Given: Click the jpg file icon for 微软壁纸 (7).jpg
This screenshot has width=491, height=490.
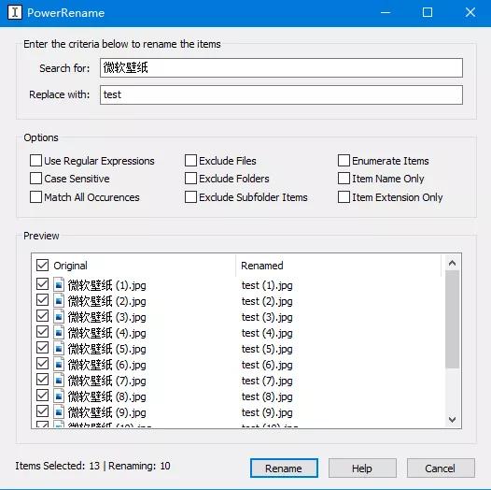Looking at the screenshot, I should click(x=59, y=380).
